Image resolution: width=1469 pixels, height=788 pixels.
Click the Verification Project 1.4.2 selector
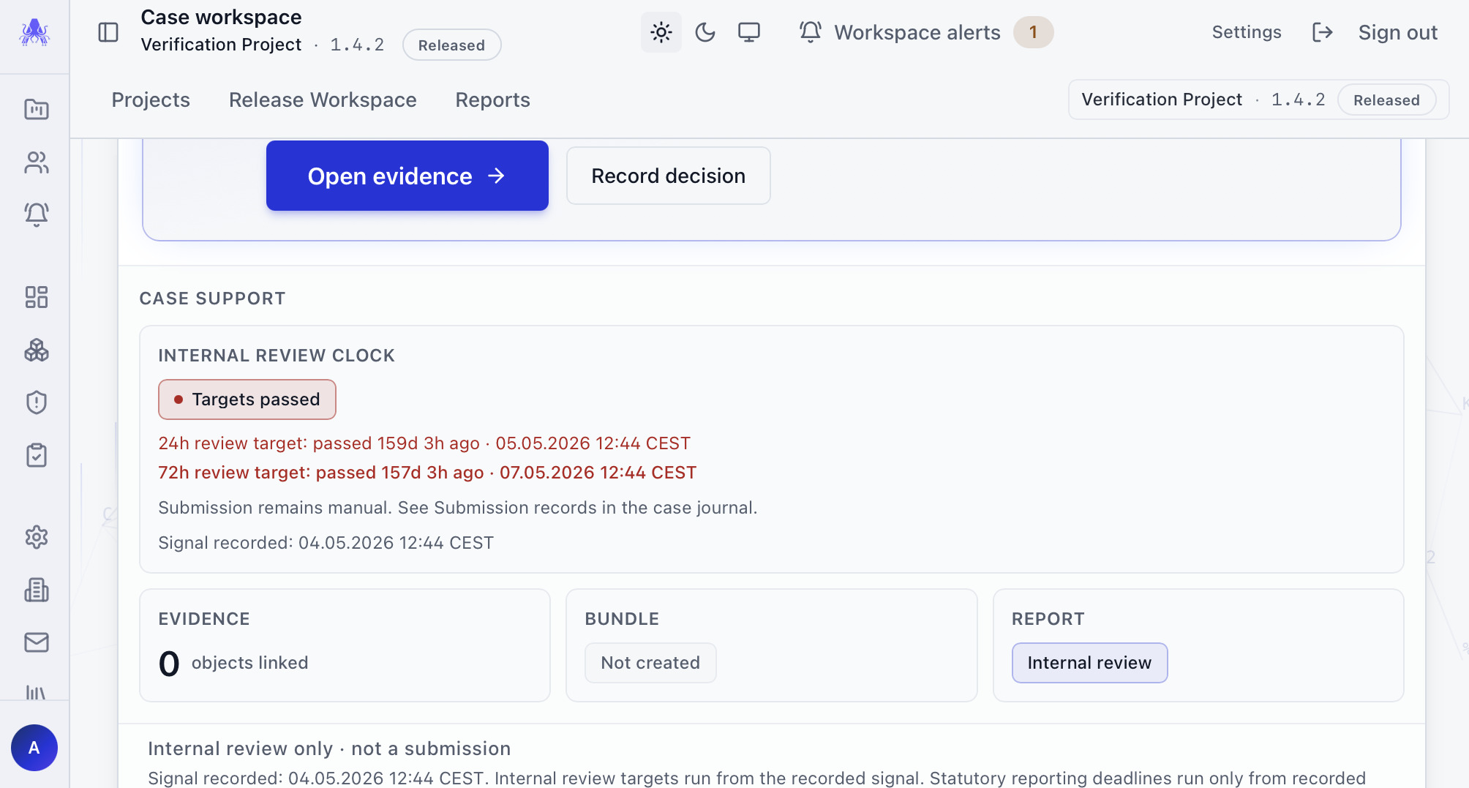click(1258, 100)
